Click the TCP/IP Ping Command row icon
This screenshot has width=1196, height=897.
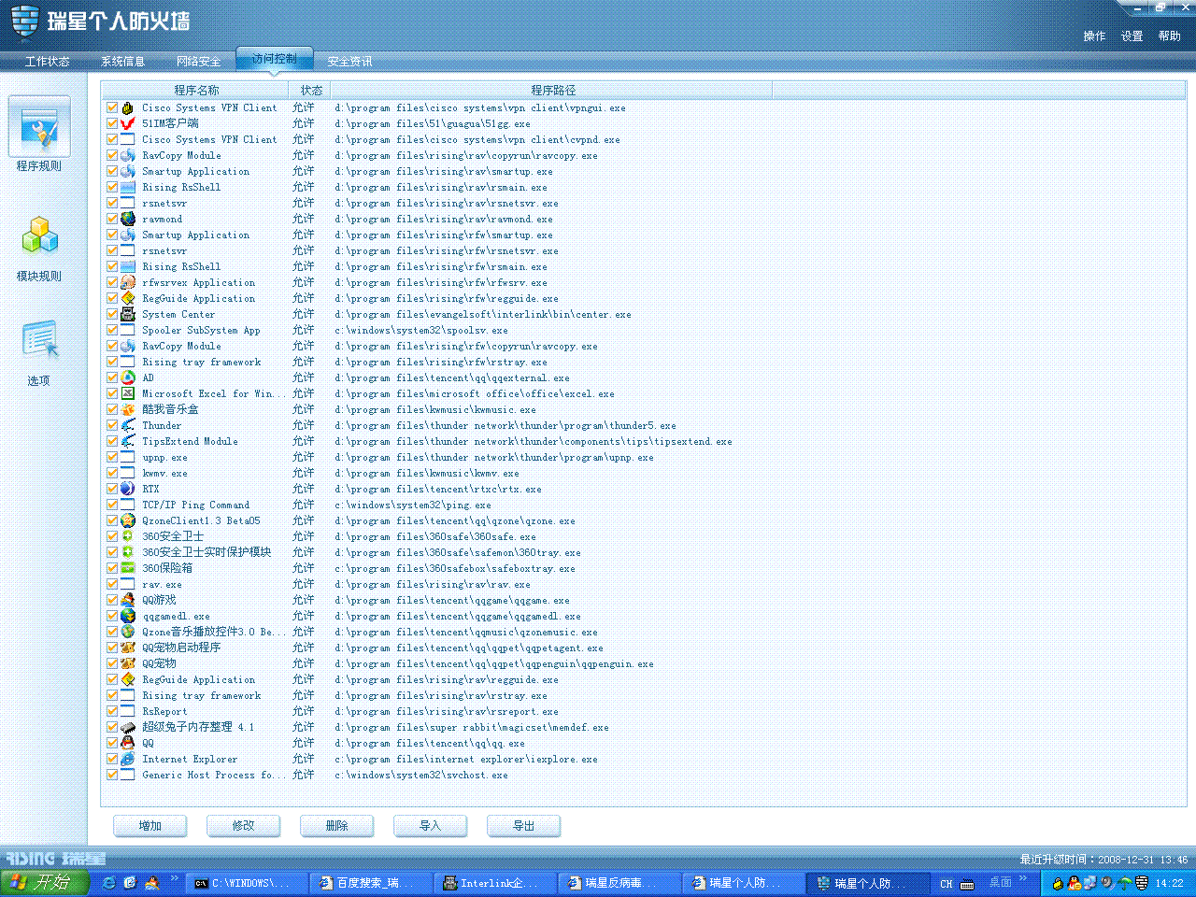click(x=128, y=505)
